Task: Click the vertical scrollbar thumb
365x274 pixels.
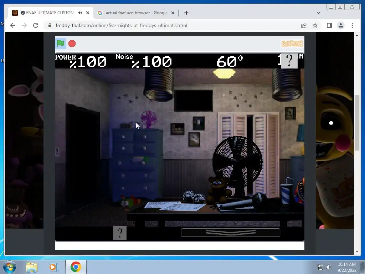Action: [x=357, y=123]
